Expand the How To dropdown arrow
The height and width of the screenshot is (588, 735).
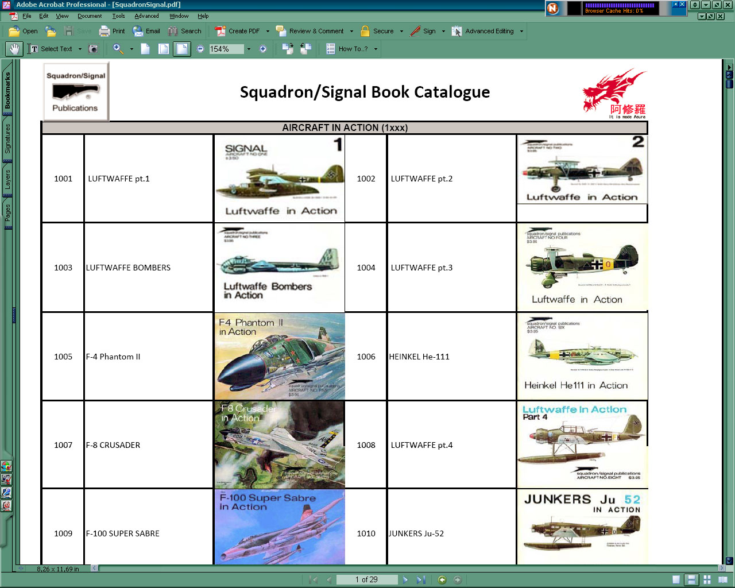point(376,49)
